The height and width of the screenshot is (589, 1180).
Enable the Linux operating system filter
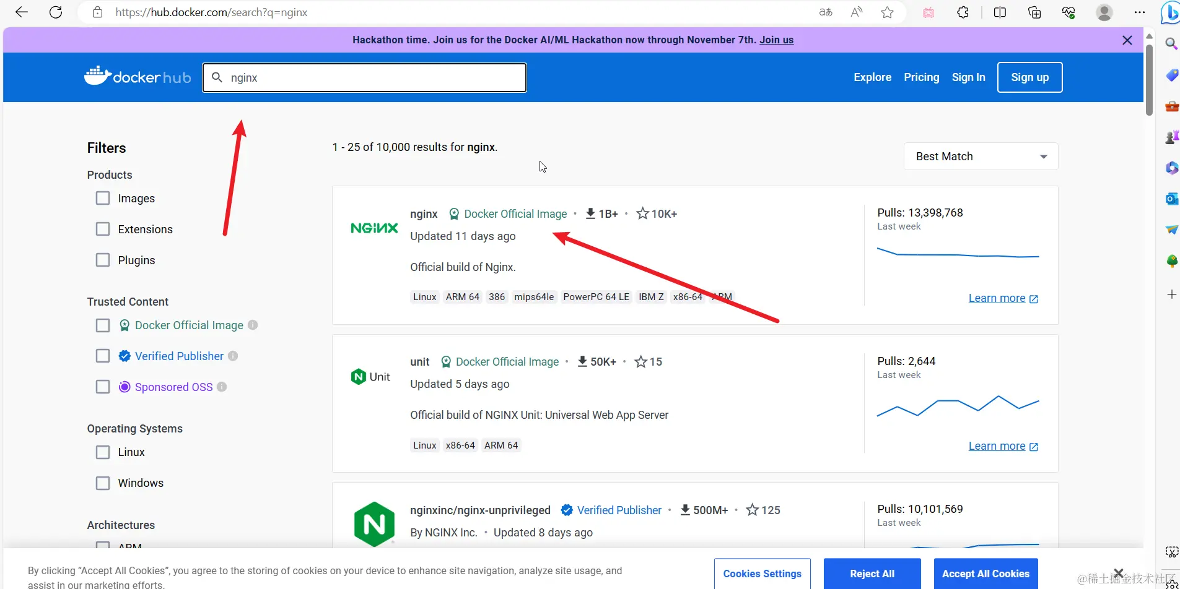[102, 452]
